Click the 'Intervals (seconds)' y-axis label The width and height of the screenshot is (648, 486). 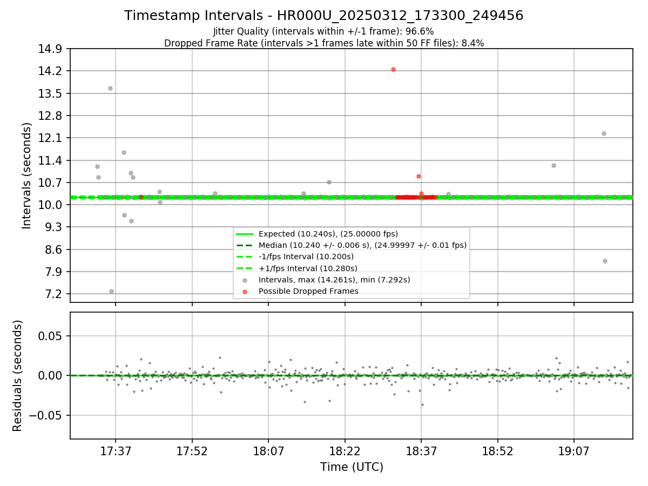[x=27, y=175]
